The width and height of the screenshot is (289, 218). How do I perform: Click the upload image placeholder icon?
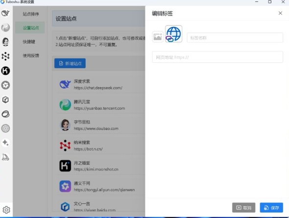(158, 37)
